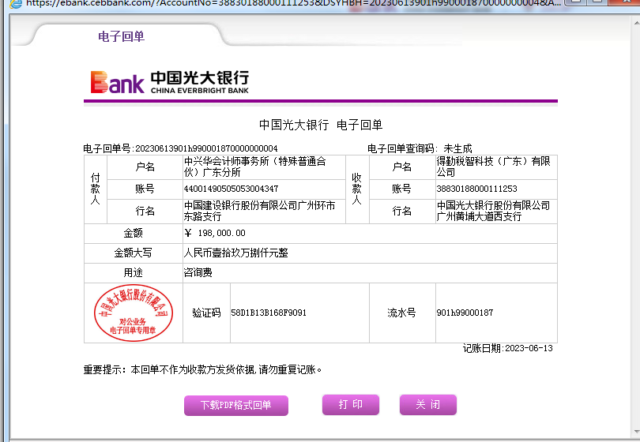Click the red 电子回单专用章 stamp
Image resolution: width=640 pixels, height=442 pixels.
tap(134, 313)
